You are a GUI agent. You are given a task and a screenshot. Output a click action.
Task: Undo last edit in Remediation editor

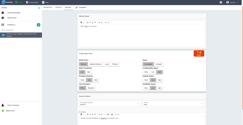click(115, 115)
